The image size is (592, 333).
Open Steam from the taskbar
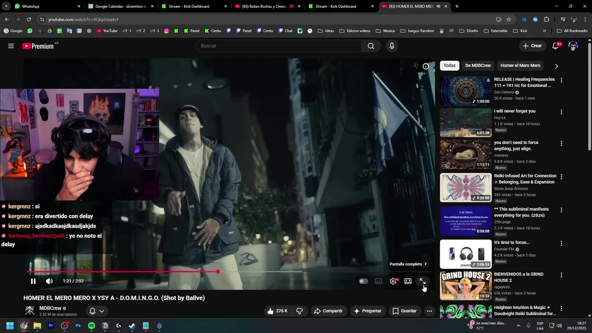132,326
